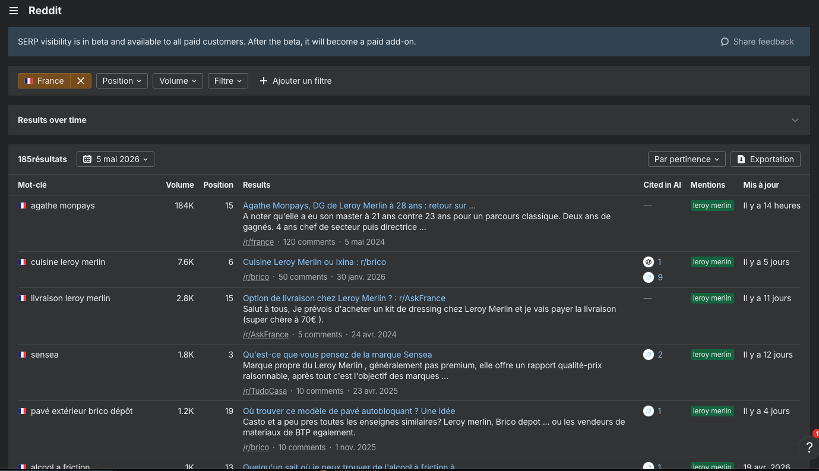The width and height of the screenshot is (819, 471).
Task: Click the flag icon beside agathe monpays
Action: (x=23, y=206)
